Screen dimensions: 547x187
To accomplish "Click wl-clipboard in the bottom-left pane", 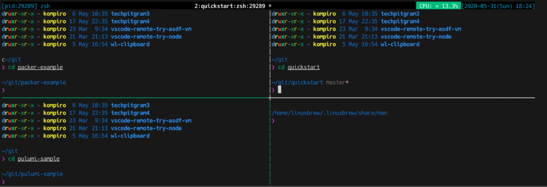I will click(x=130, y=136).
